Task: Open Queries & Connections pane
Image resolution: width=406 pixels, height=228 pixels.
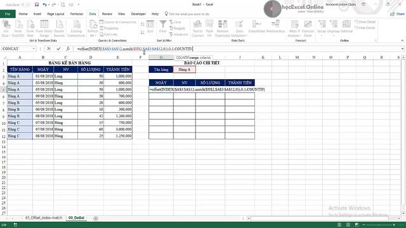Action: tap(118, 22)
